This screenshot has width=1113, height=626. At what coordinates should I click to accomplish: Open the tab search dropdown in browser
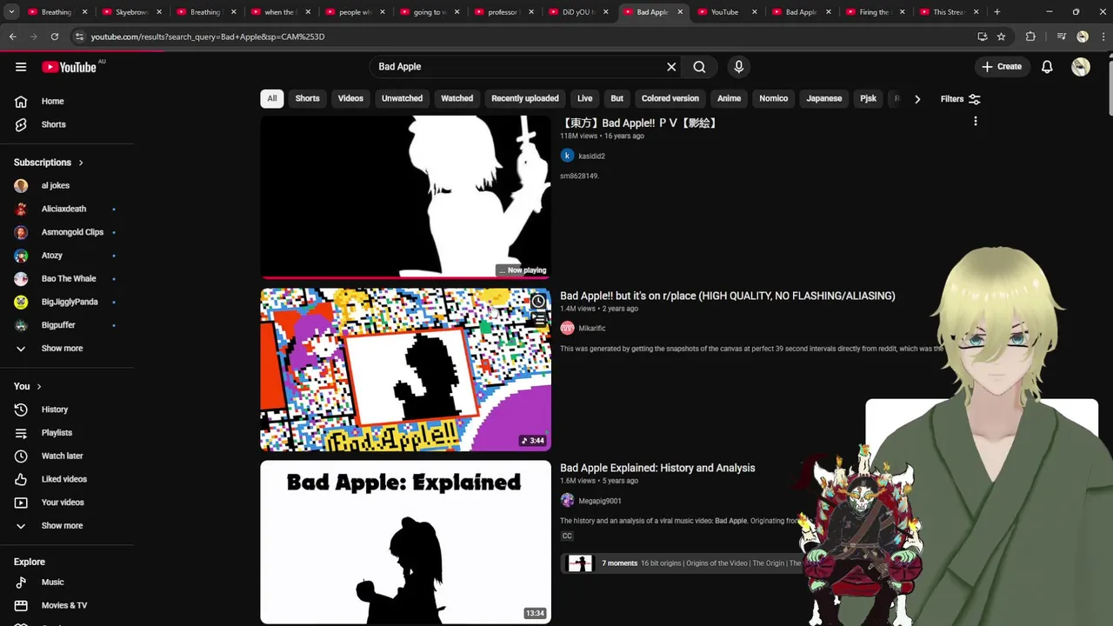[x=11, y=12]
